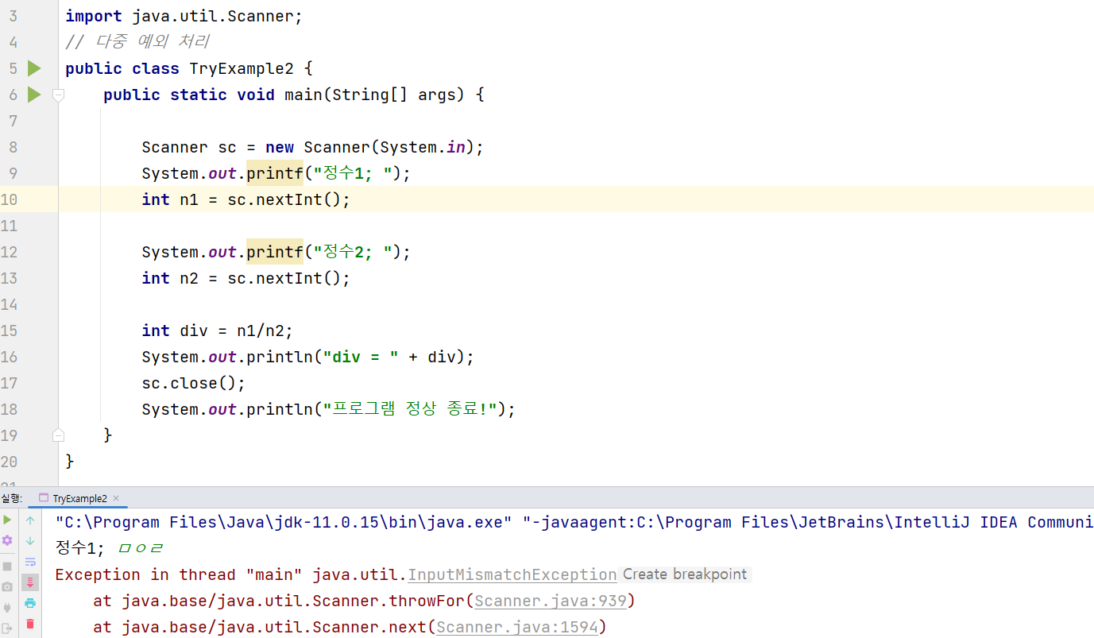The image size is (1094, 638).
Task: Click println '프로그램 정상 종료!' line
Action: pyautogui.click(x=328, y=409)
